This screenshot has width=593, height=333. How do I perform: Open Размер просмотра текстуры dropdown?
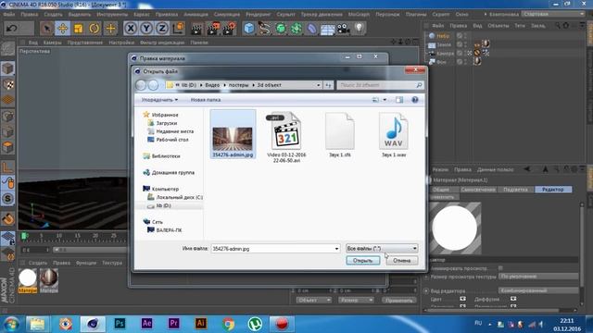538,277
